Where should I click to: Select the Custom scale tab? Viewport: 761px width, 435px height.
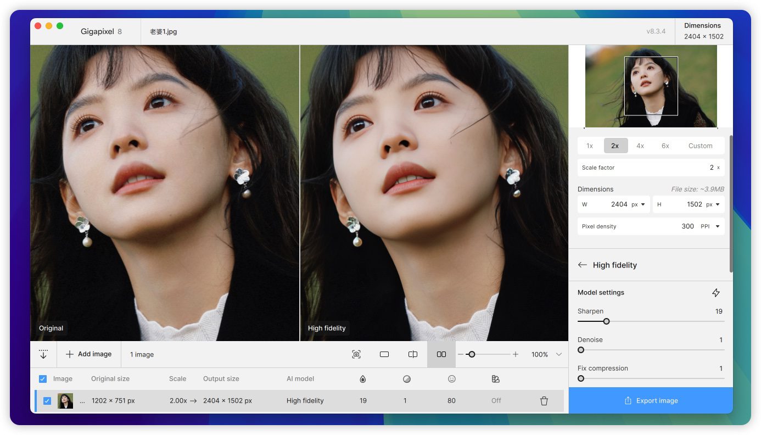(x=700, y=146)
